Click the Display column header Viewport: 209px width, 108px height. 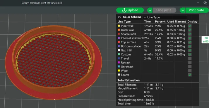tap(192, 22)
